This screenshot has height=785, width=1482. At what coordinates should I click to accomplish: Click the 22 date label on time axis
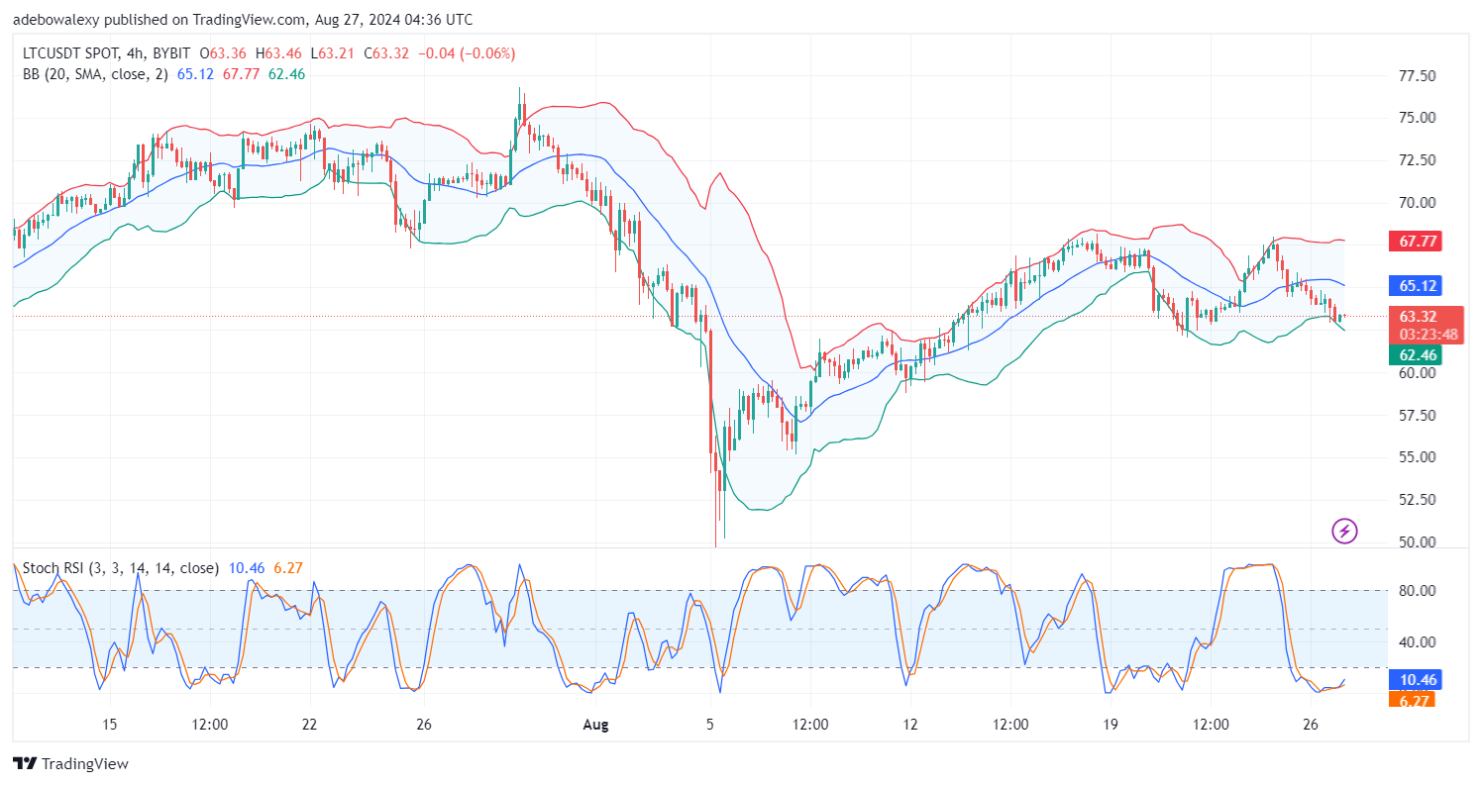310,725
